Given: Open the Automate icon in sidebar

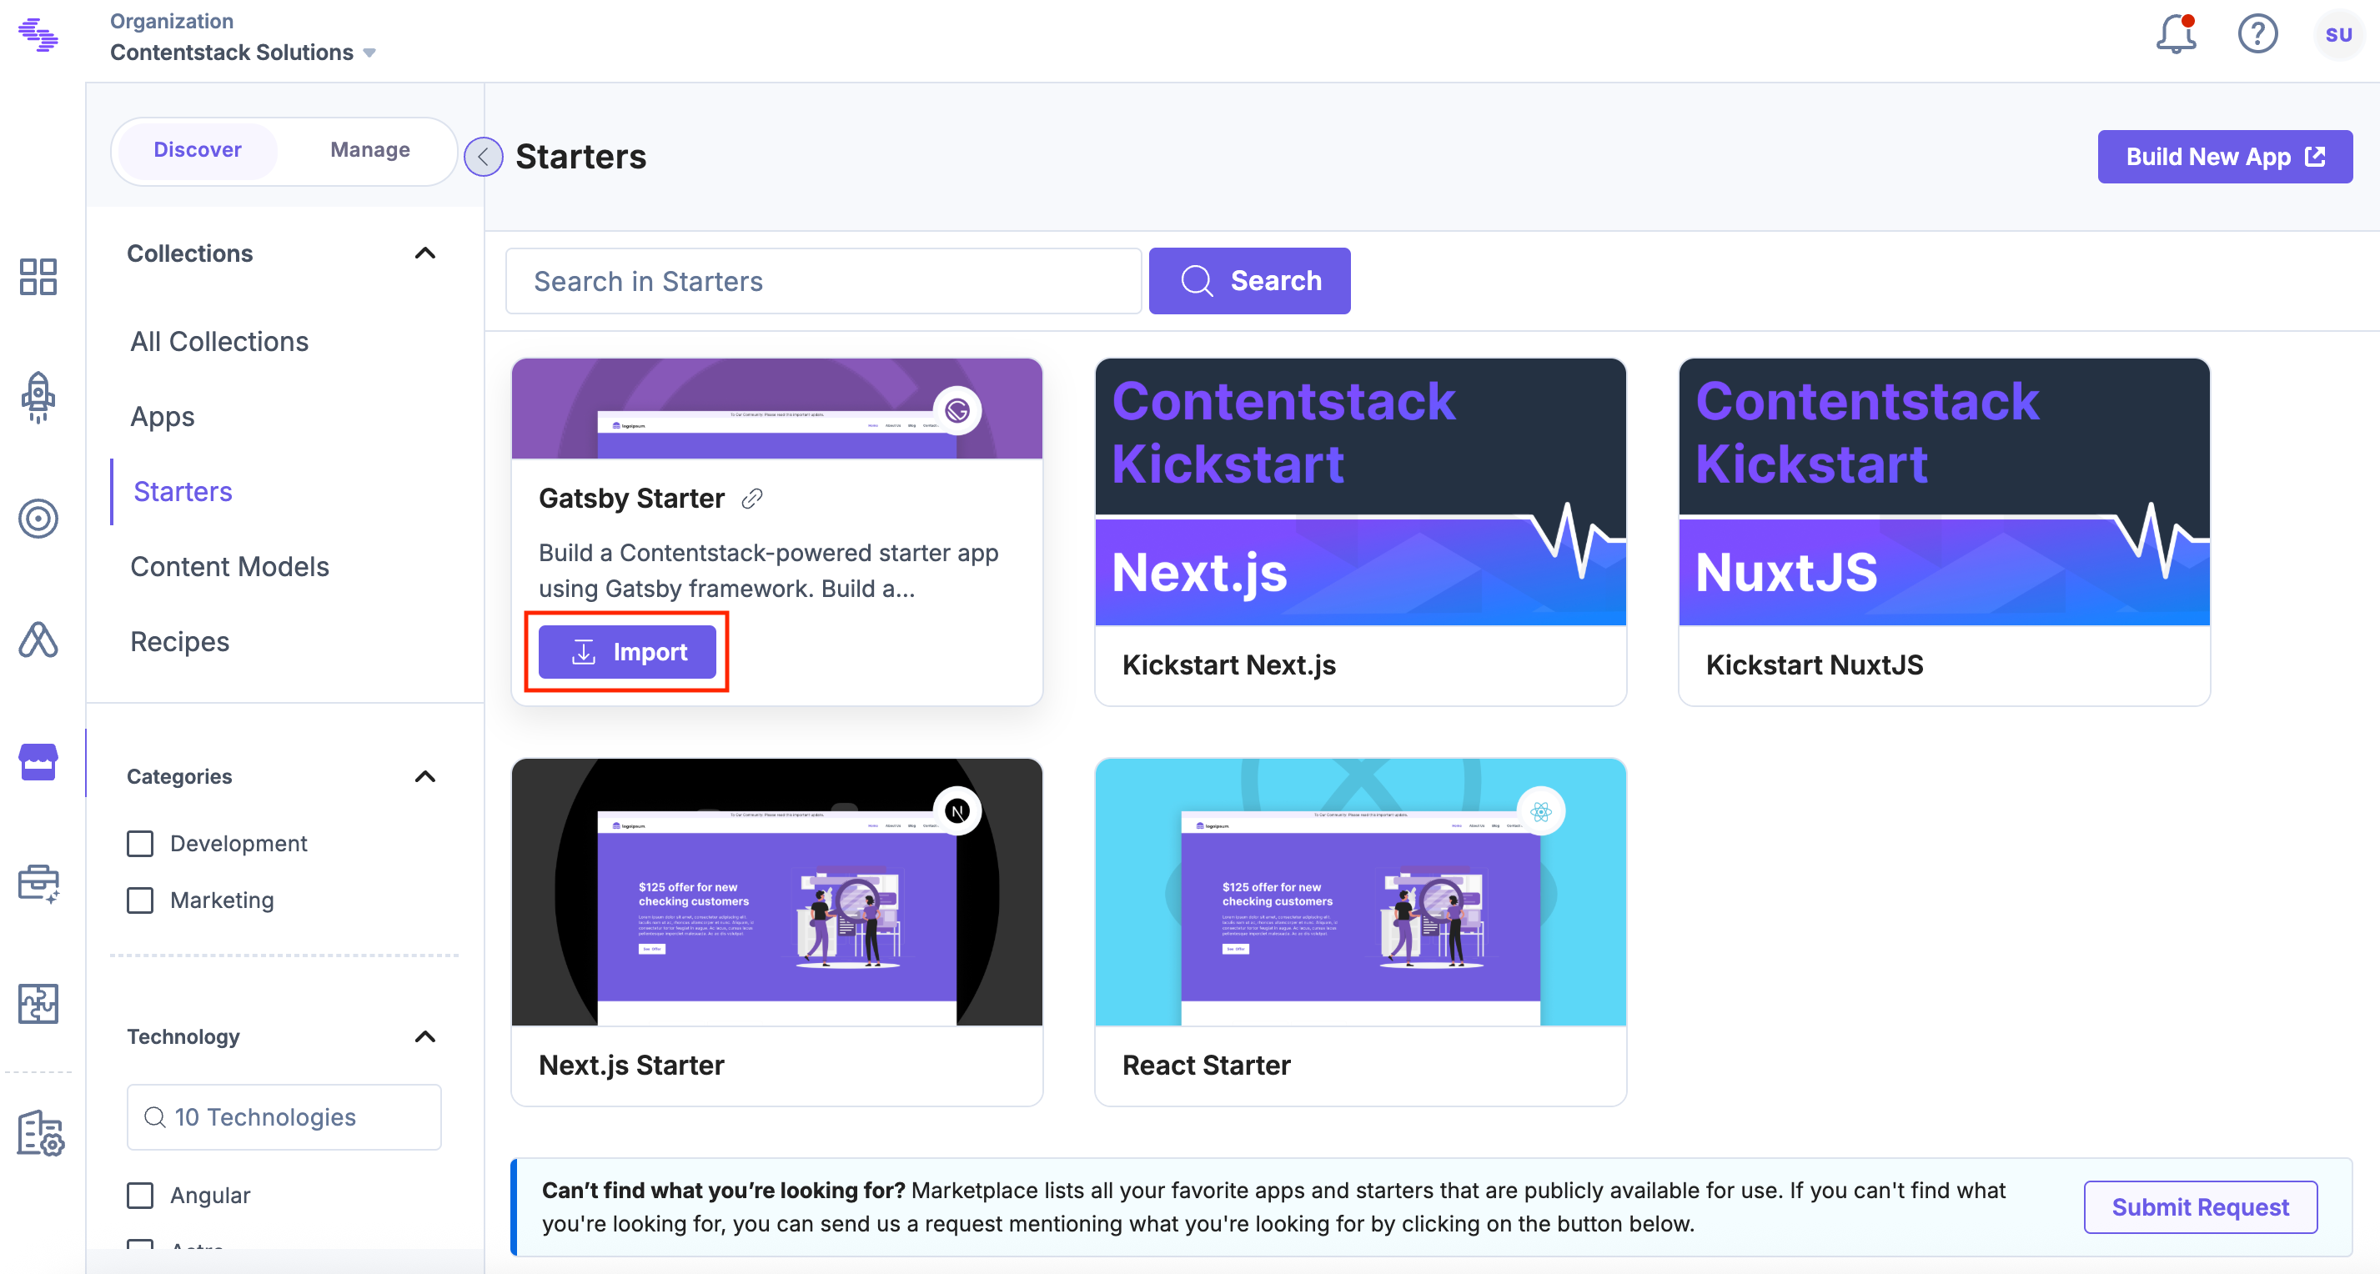Looking at the screenshot, I should [x=38, y=640].
